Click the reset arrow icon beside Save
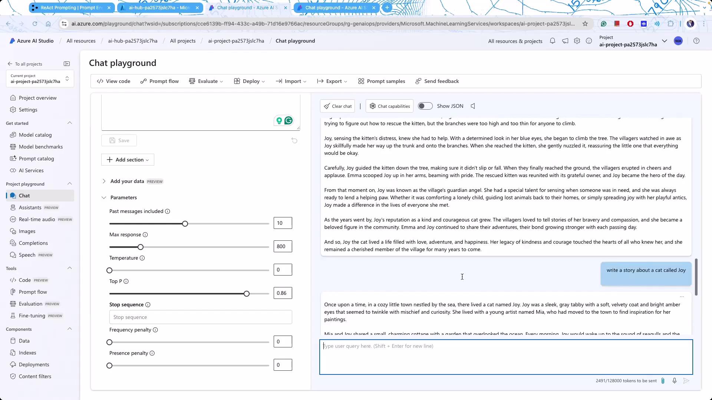The width and height of the screenshot is (712, 400). click(x=294, y=140)
